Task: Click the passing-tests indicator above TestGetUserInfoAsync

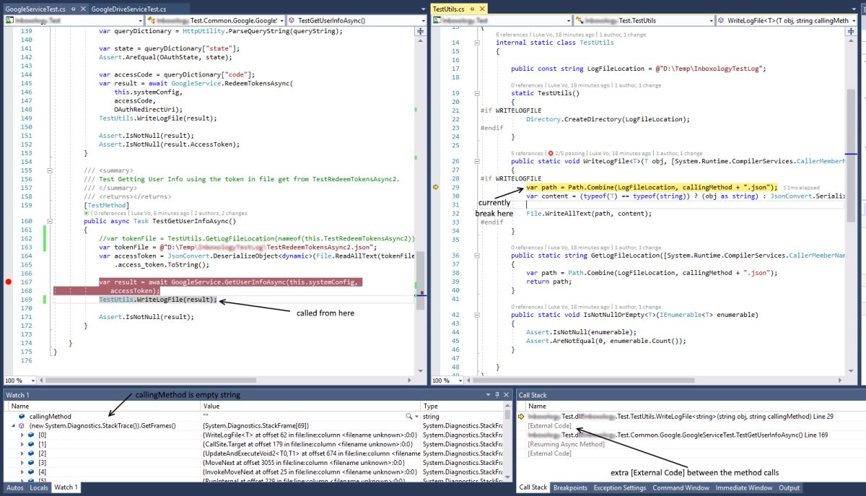Action: (x=86, y=214)
